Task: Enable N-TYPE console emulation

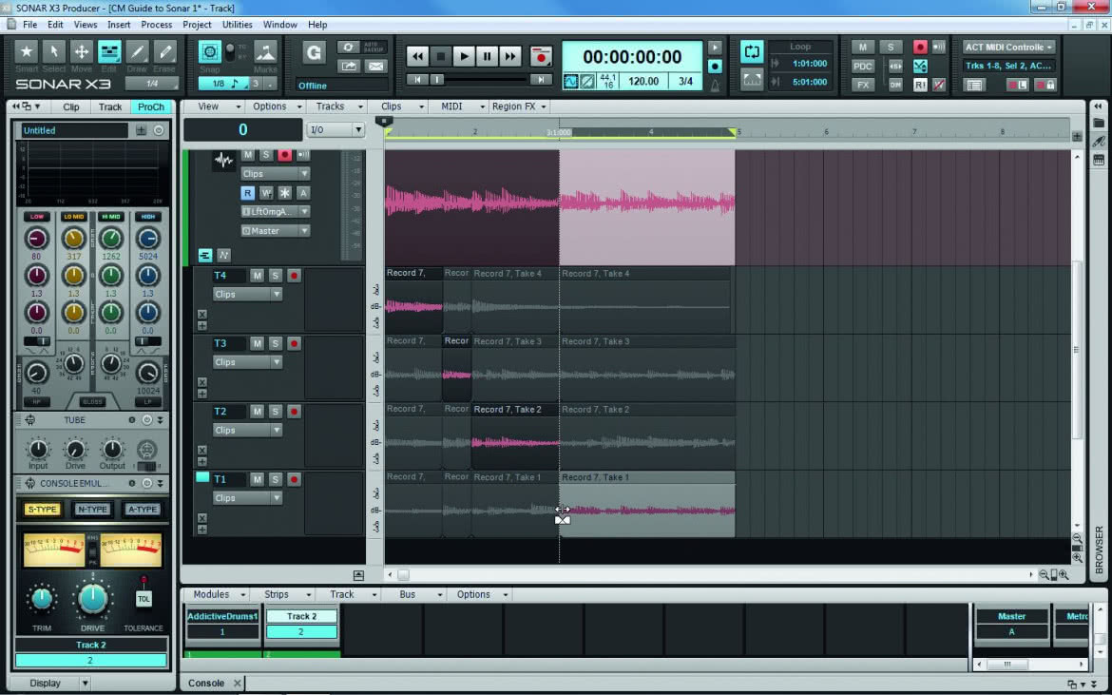Action: click(x=92, y=510)
